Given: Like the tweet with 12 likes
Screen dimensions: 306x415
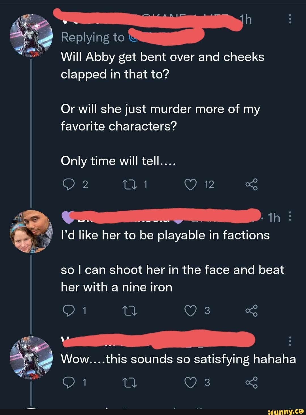Looking at the screenshot, I should click(190, 185).
